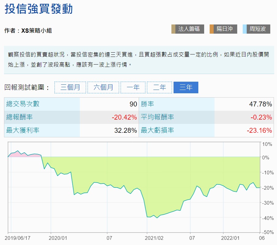Select the 周短波 tag
Viewport: 277px width, 245px height.
(258, 29)
